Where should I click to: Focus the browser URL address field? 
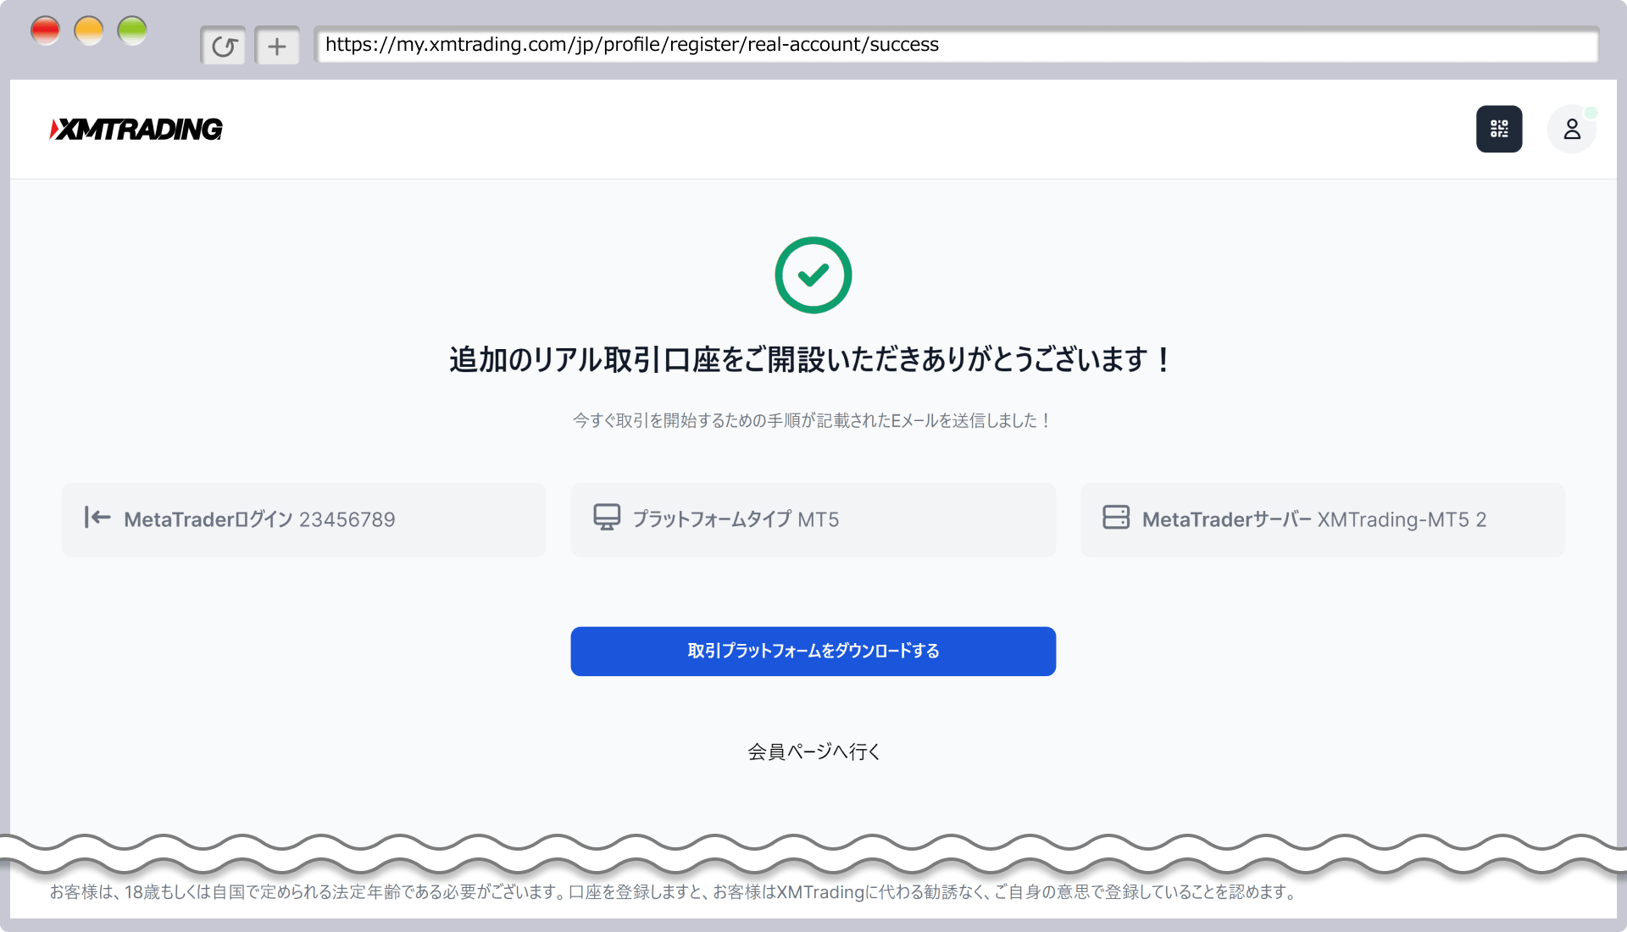(955, 45)
